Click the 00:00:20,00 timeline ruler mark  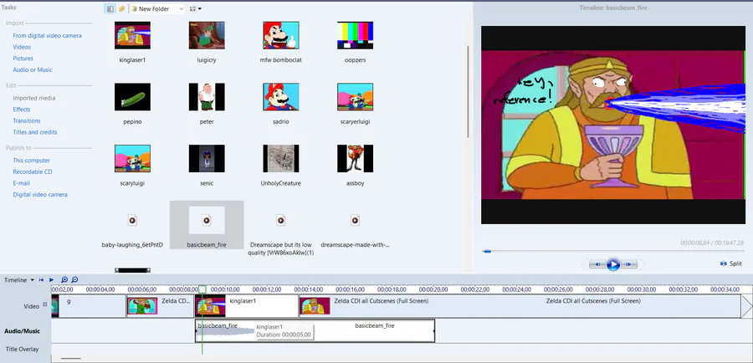coord(433,289)
